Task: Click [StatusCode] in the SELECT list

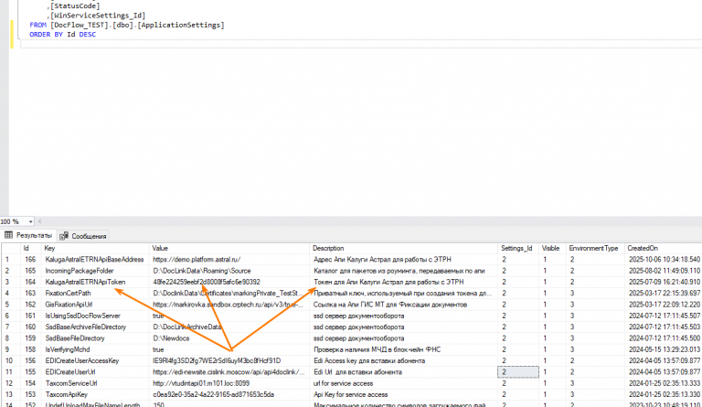Action: coord(75,6)
